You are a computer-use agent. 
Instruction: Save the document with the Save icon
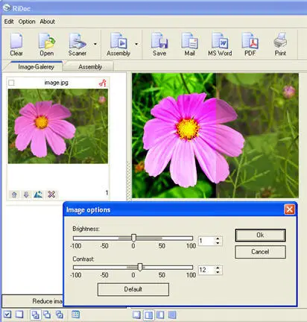pyautogui.click(x=159, y=44)
